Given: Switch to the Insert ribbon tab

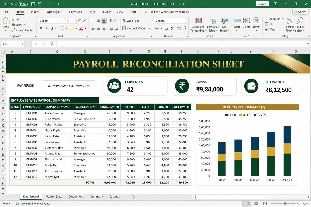Looking at the screenshot, I should [x=35, y=12].
